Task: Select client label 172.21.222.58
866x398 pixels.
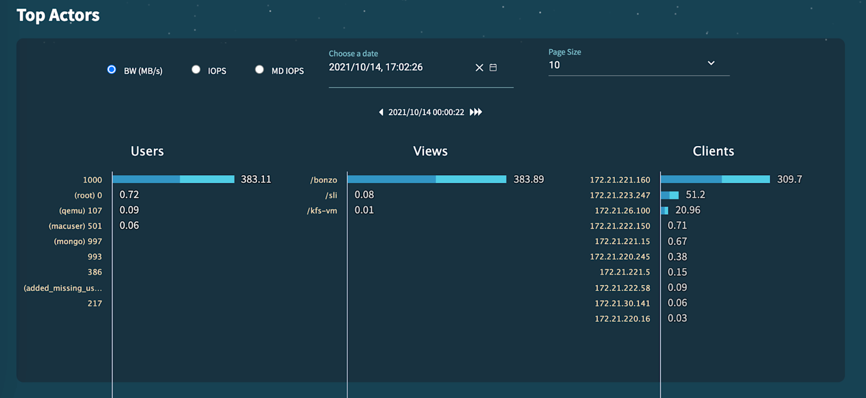Action: pyautogui.click(x=622, y=288)
